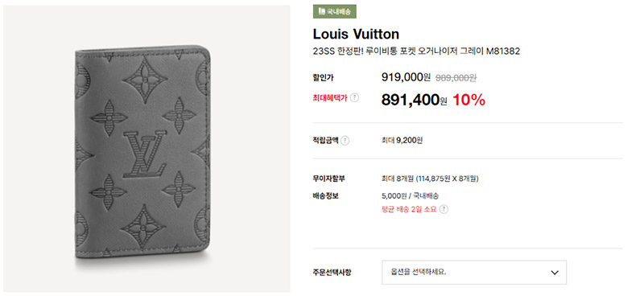
Task: Expand options using the dropdown chevron arrow
Action: click(x=555, y=273)
